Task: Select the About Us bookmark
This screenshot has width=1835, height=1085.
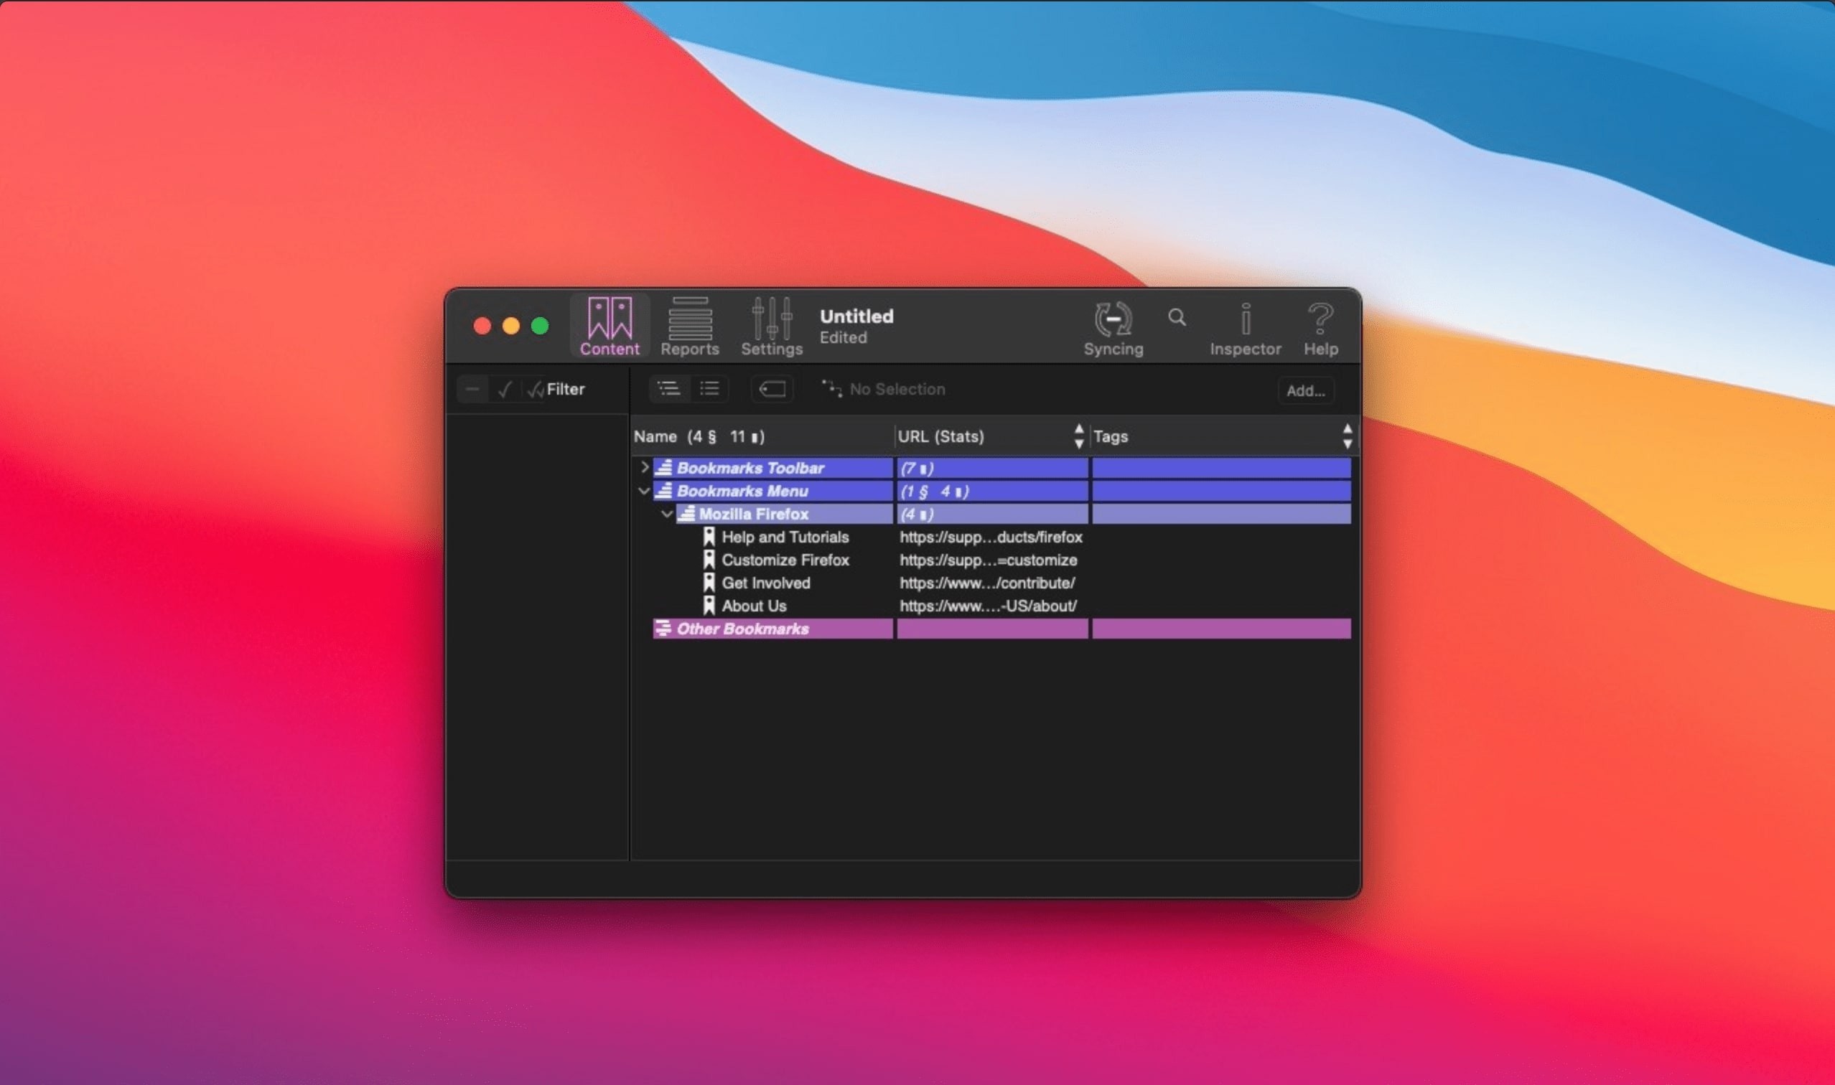Action: click(x=754, y=606)
